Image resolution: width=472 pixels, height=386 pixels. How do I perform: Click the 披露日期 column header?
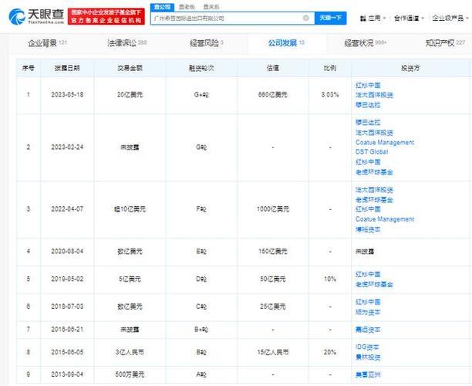coord(67,68)
